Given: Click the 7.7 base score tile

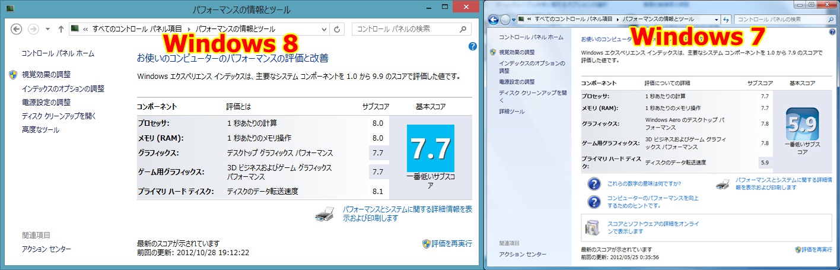Looking at the screenshot, I should [431, 148].
